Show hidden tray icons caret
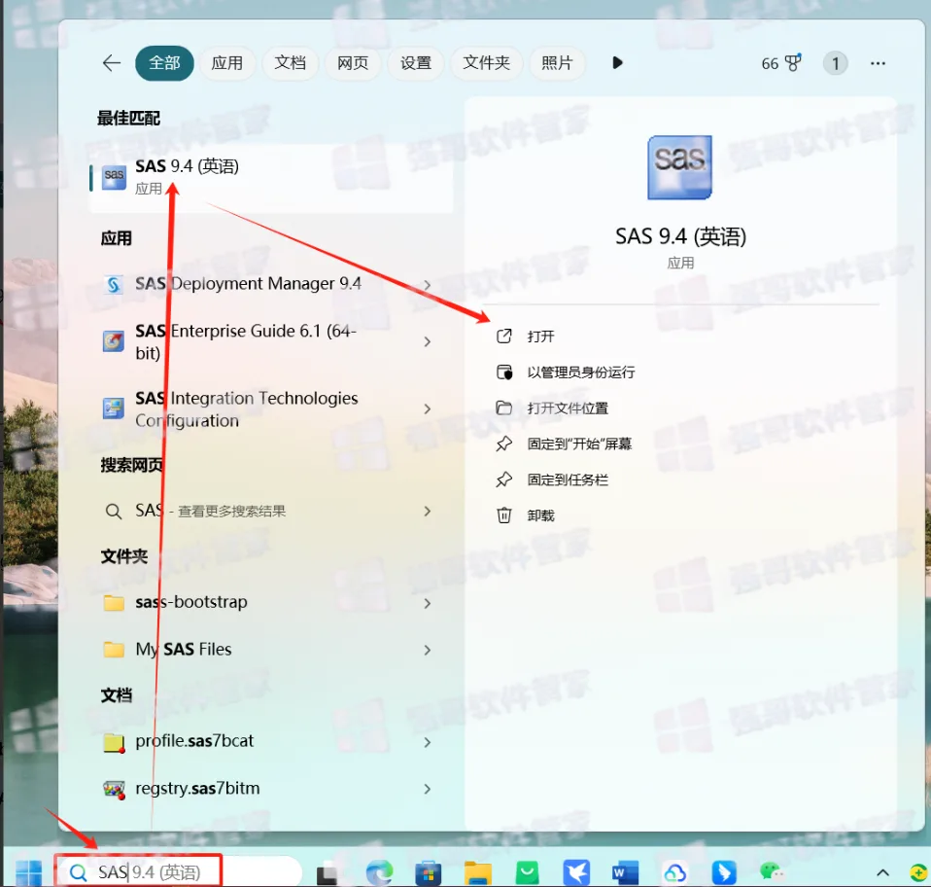The height and width of the screenshot is (887, 931). coord(883,872)
